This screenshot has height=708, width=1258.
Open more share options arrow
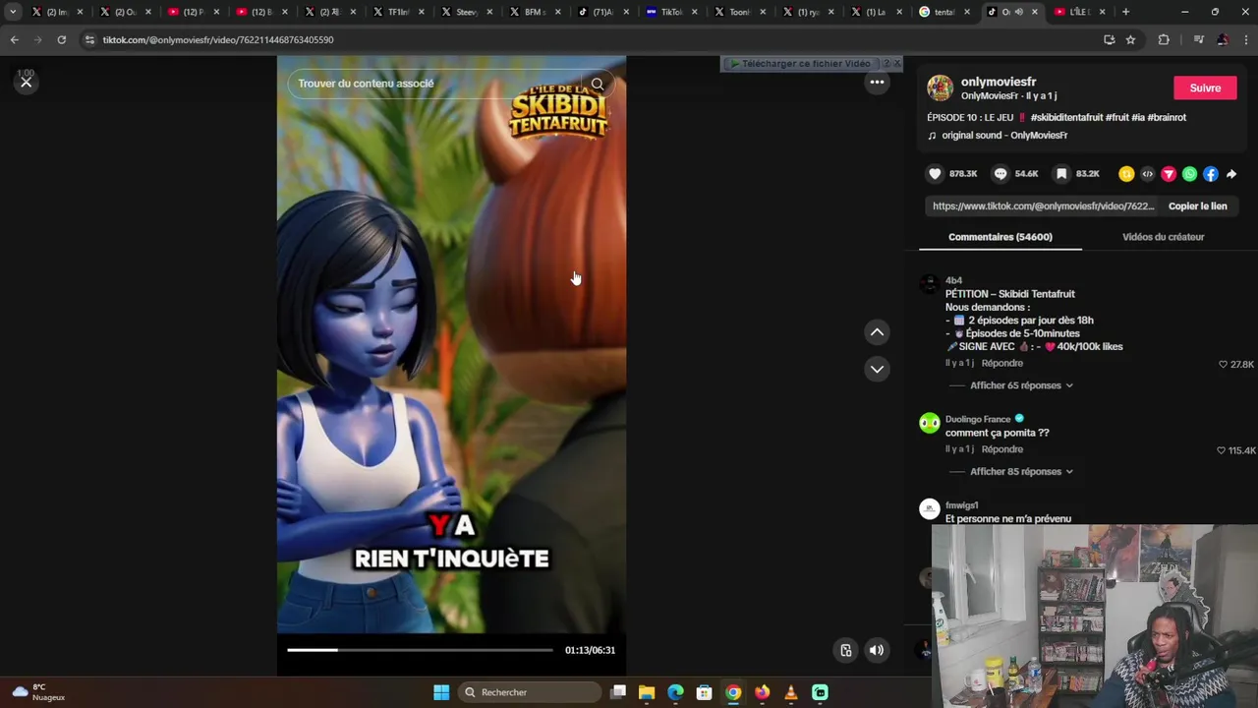coord(1231,174)
